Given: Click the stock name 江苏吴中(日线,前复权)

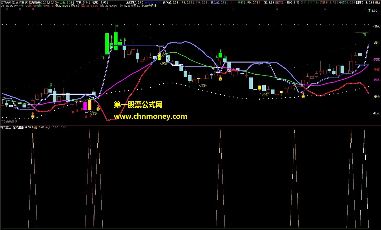Looking at the screenshot, I should pos(14,2).
